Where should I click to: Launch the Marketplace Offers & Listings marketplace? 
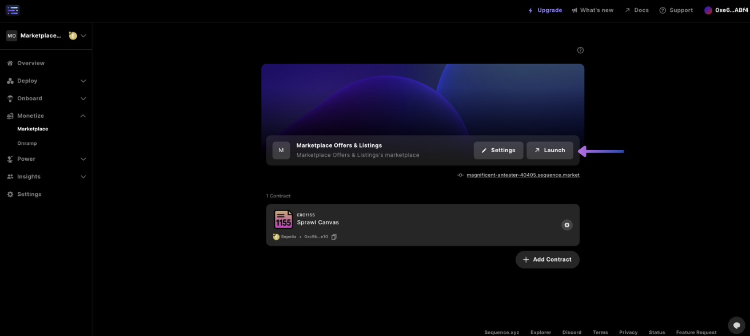(x=549, y=150)
